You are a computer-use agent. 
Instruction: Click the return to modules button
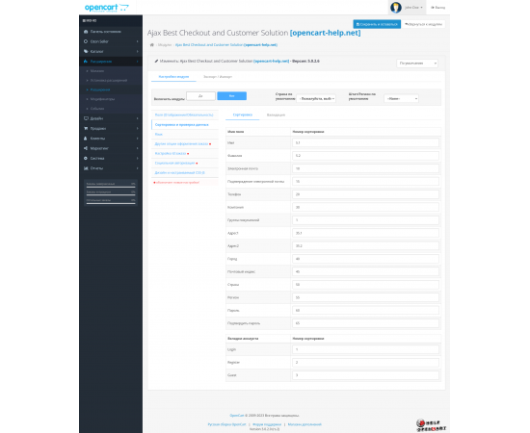point(424,24)
